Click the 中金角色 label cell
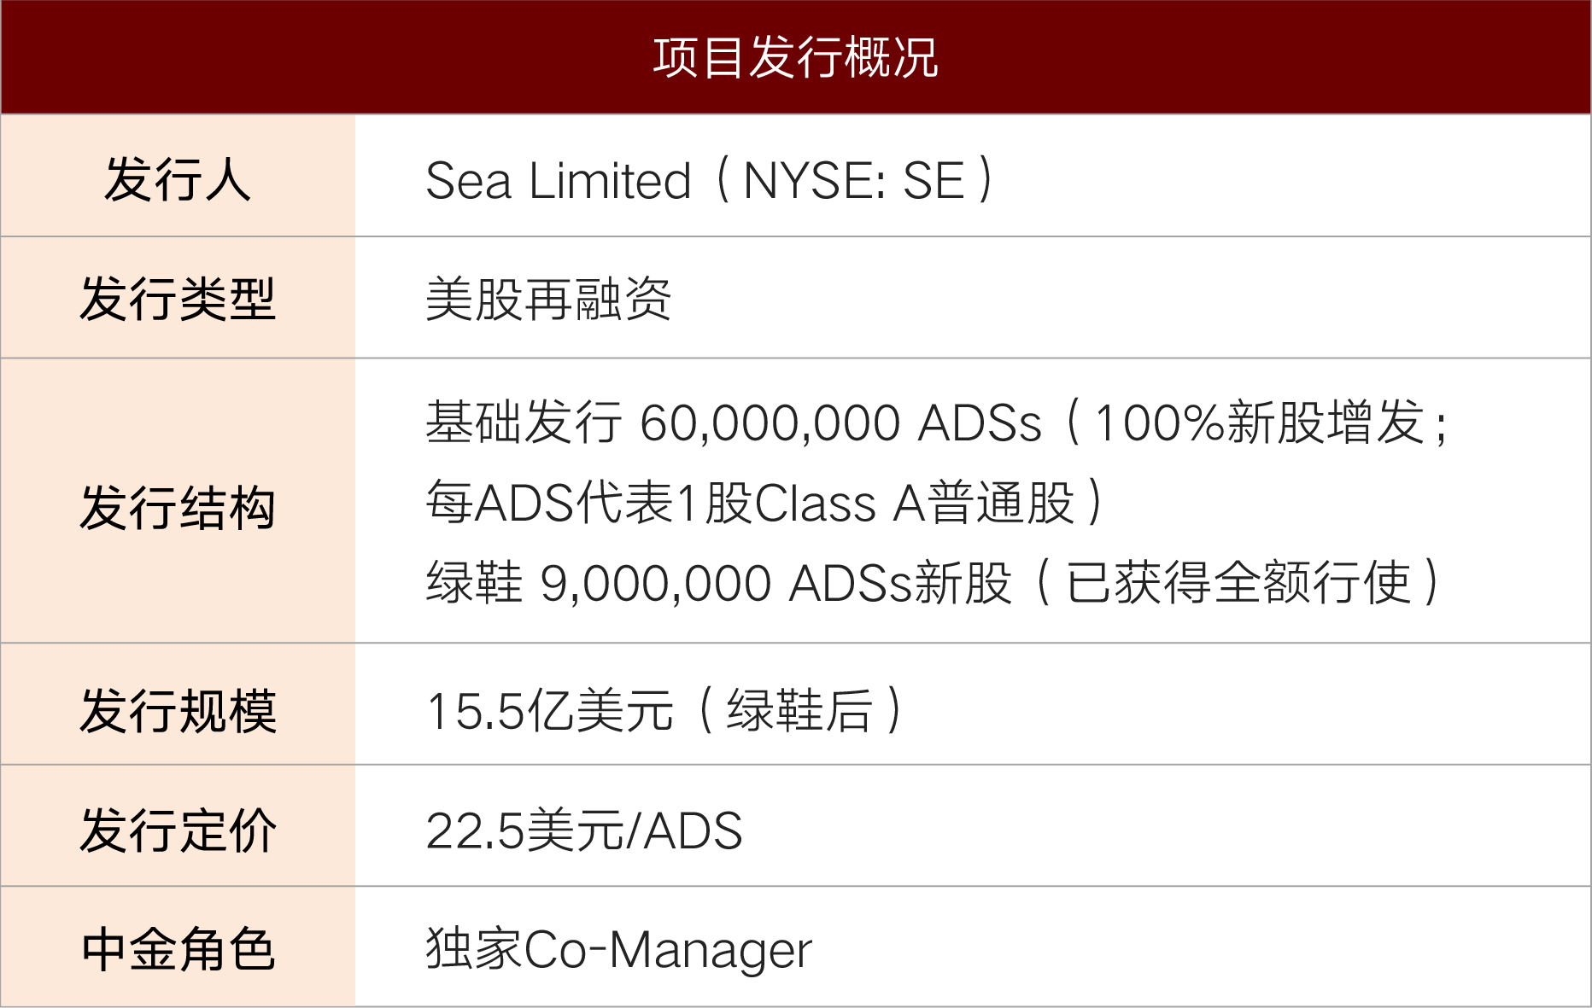This screenshot has height=1008, width=1592. [178, 950]
